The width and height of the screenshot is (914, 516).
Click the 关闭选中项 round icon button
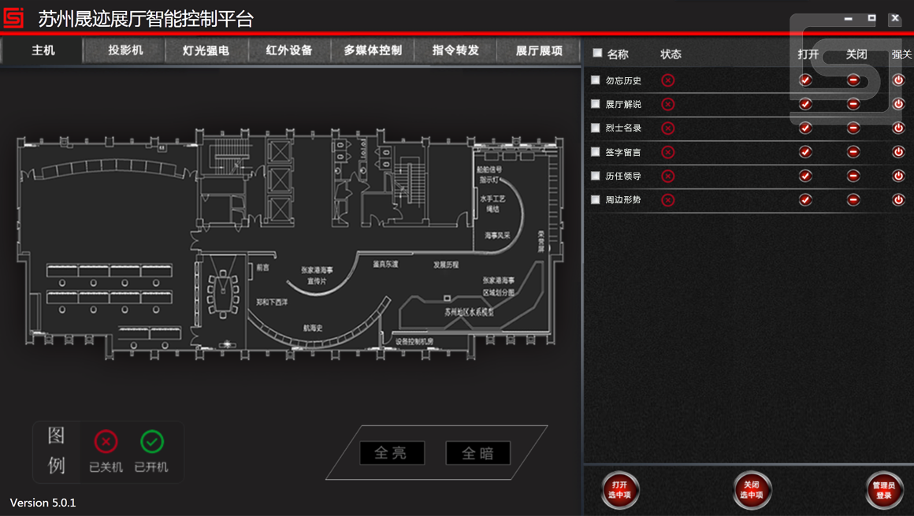(752, 489)
